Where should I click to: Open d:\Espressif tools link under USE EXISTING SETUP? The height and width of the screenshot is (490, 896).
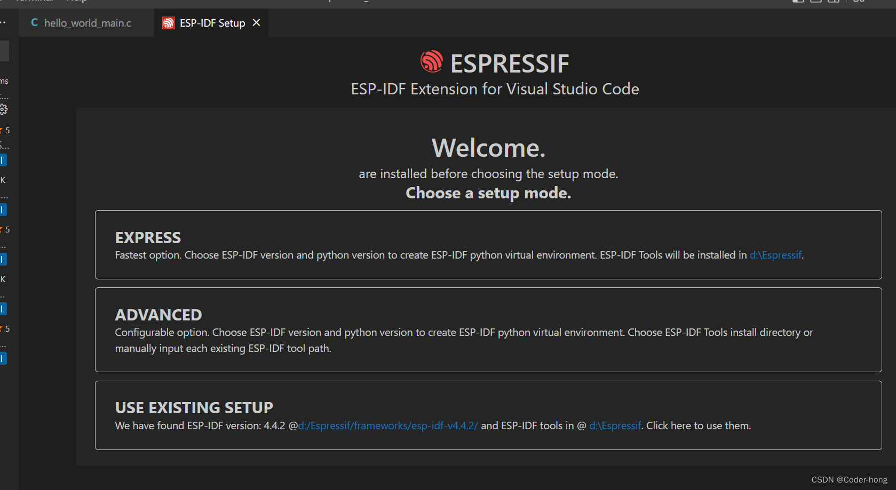[x=615, y=426]
